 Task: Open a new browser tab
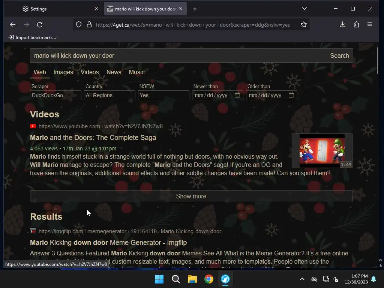coord(195,9)
